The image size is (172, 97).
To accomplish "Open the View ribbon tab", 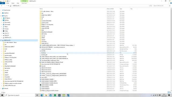I will (x=18, y=3).
